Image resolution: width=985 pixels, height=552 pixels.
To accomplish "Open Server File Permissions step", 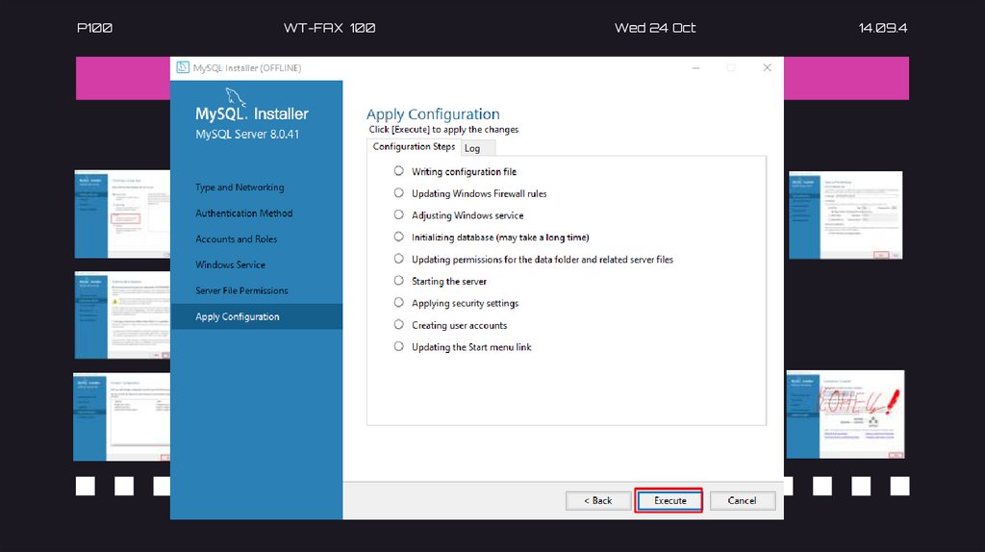I will 241,290.
